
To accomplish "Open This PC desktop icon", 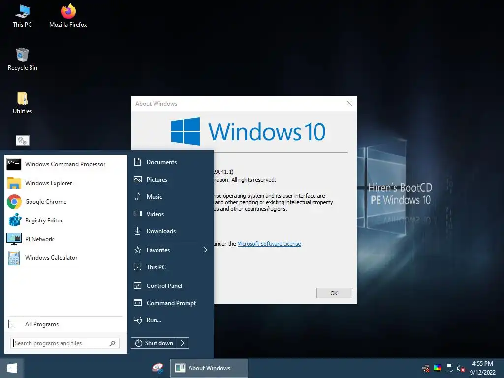I will (22, 16).
